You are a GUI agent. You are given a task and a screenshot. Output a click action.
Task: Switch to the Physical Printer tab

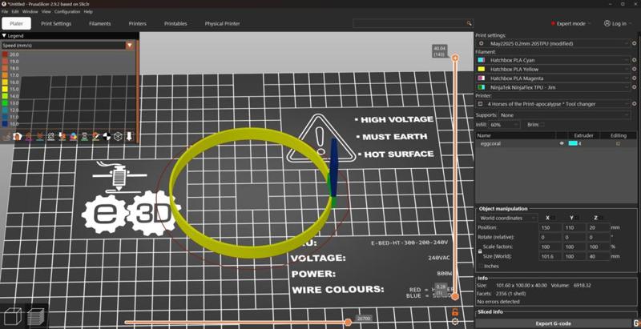223,24
